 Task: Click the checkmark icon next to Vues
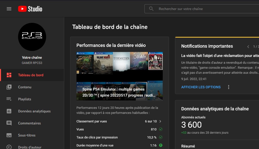[161, 129]
